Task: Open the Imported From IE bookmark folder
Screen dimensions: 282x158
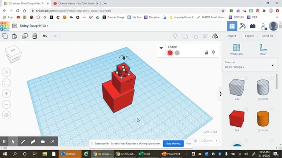Action: coord(182,17)
